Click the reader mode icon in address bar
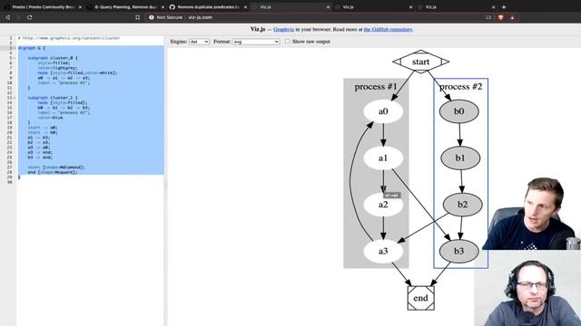 (x=488, y=17)
